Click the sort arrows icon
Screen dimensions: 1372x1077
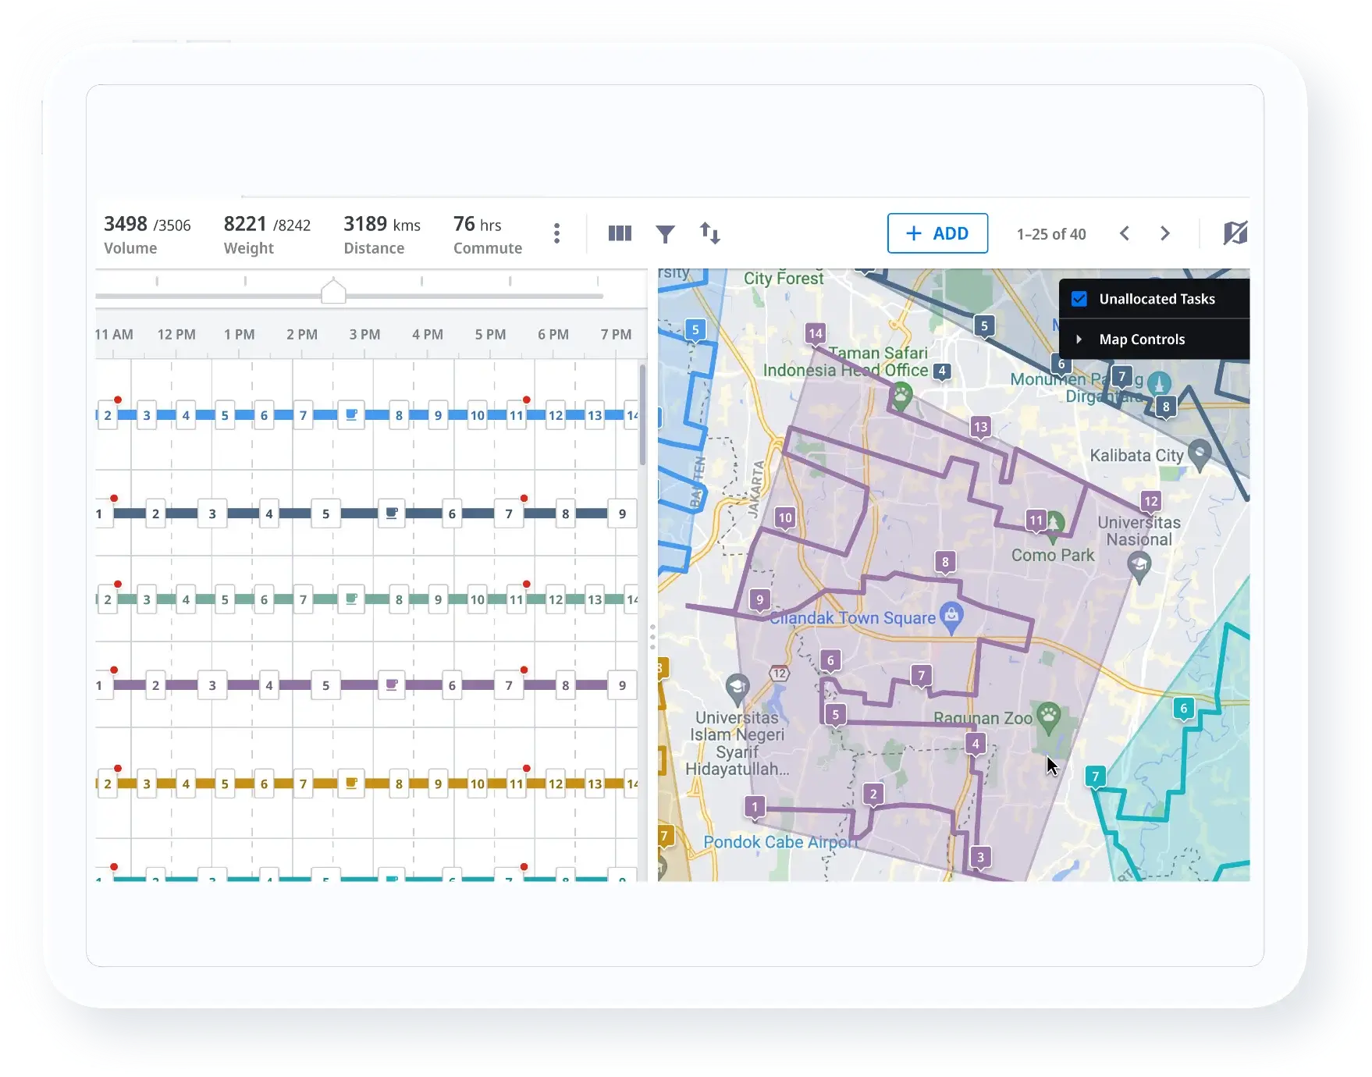710,233
